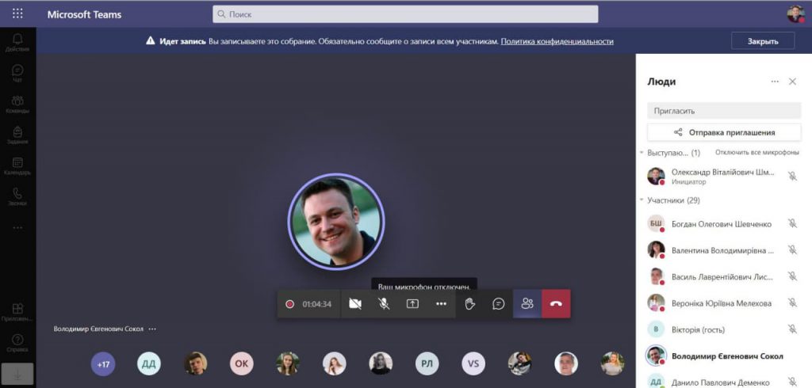Select Вероніка Юріївна Мелехова participant
The height and width of the screenshot is (388, 812).
724,303
